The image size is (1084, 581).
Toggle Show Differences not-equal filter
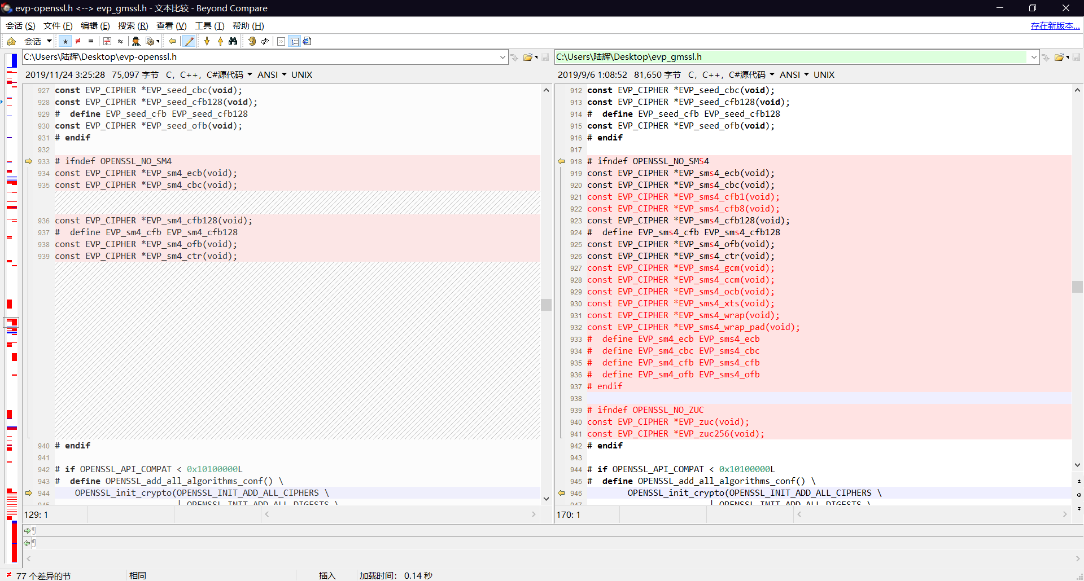pos(78,41)
